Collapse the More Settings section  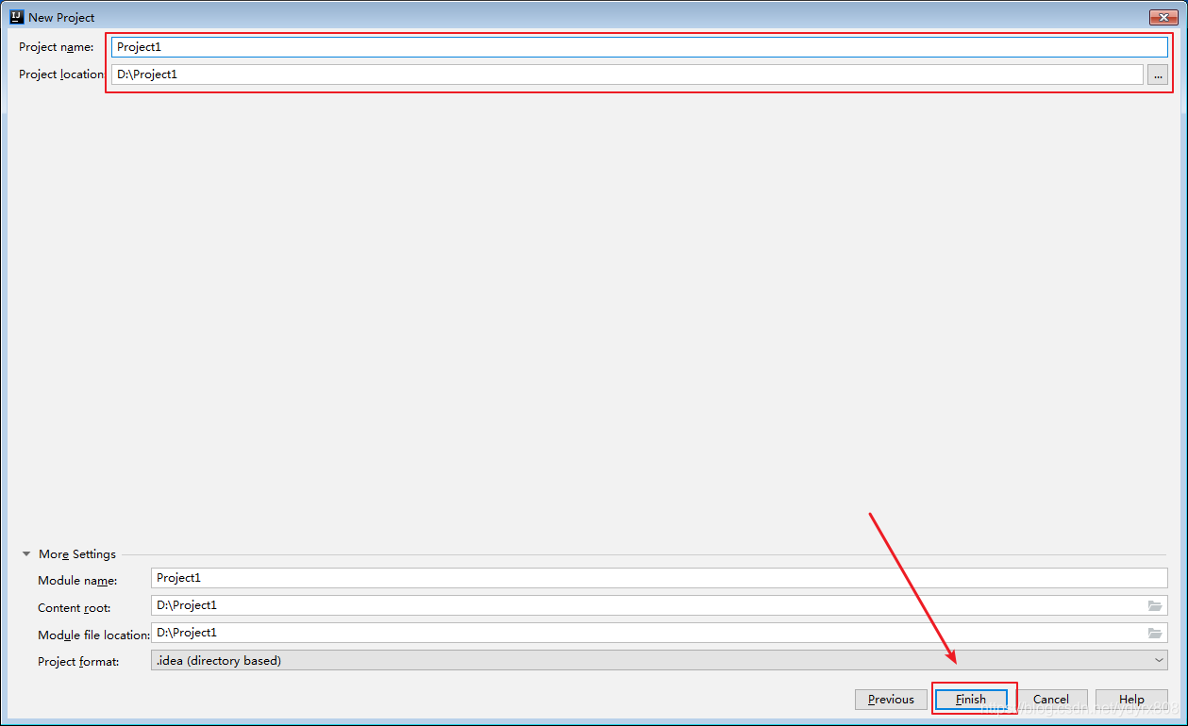(x=26, y=554)
